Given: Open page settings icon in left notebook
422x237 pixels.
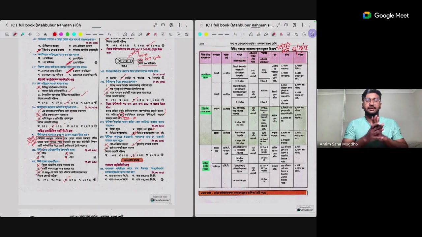Looking at the screenshot, I should 171,25.
